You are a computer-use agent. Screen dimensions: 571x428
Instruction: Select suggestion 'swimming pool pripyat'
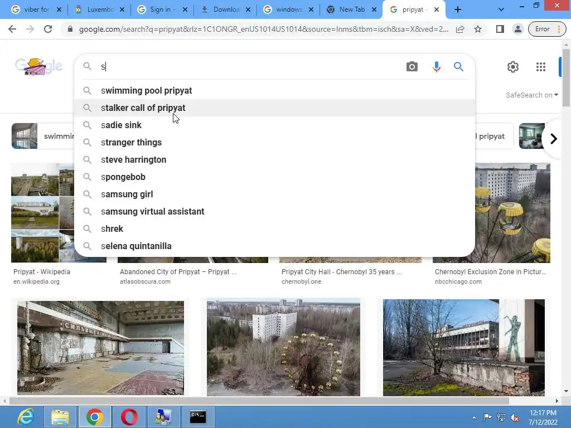[x=274, y=91]
